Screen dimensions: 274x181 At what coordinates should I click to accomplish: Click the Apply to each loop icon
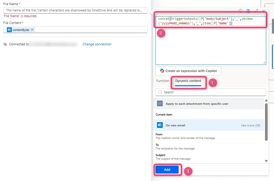(x=160, y=104)
